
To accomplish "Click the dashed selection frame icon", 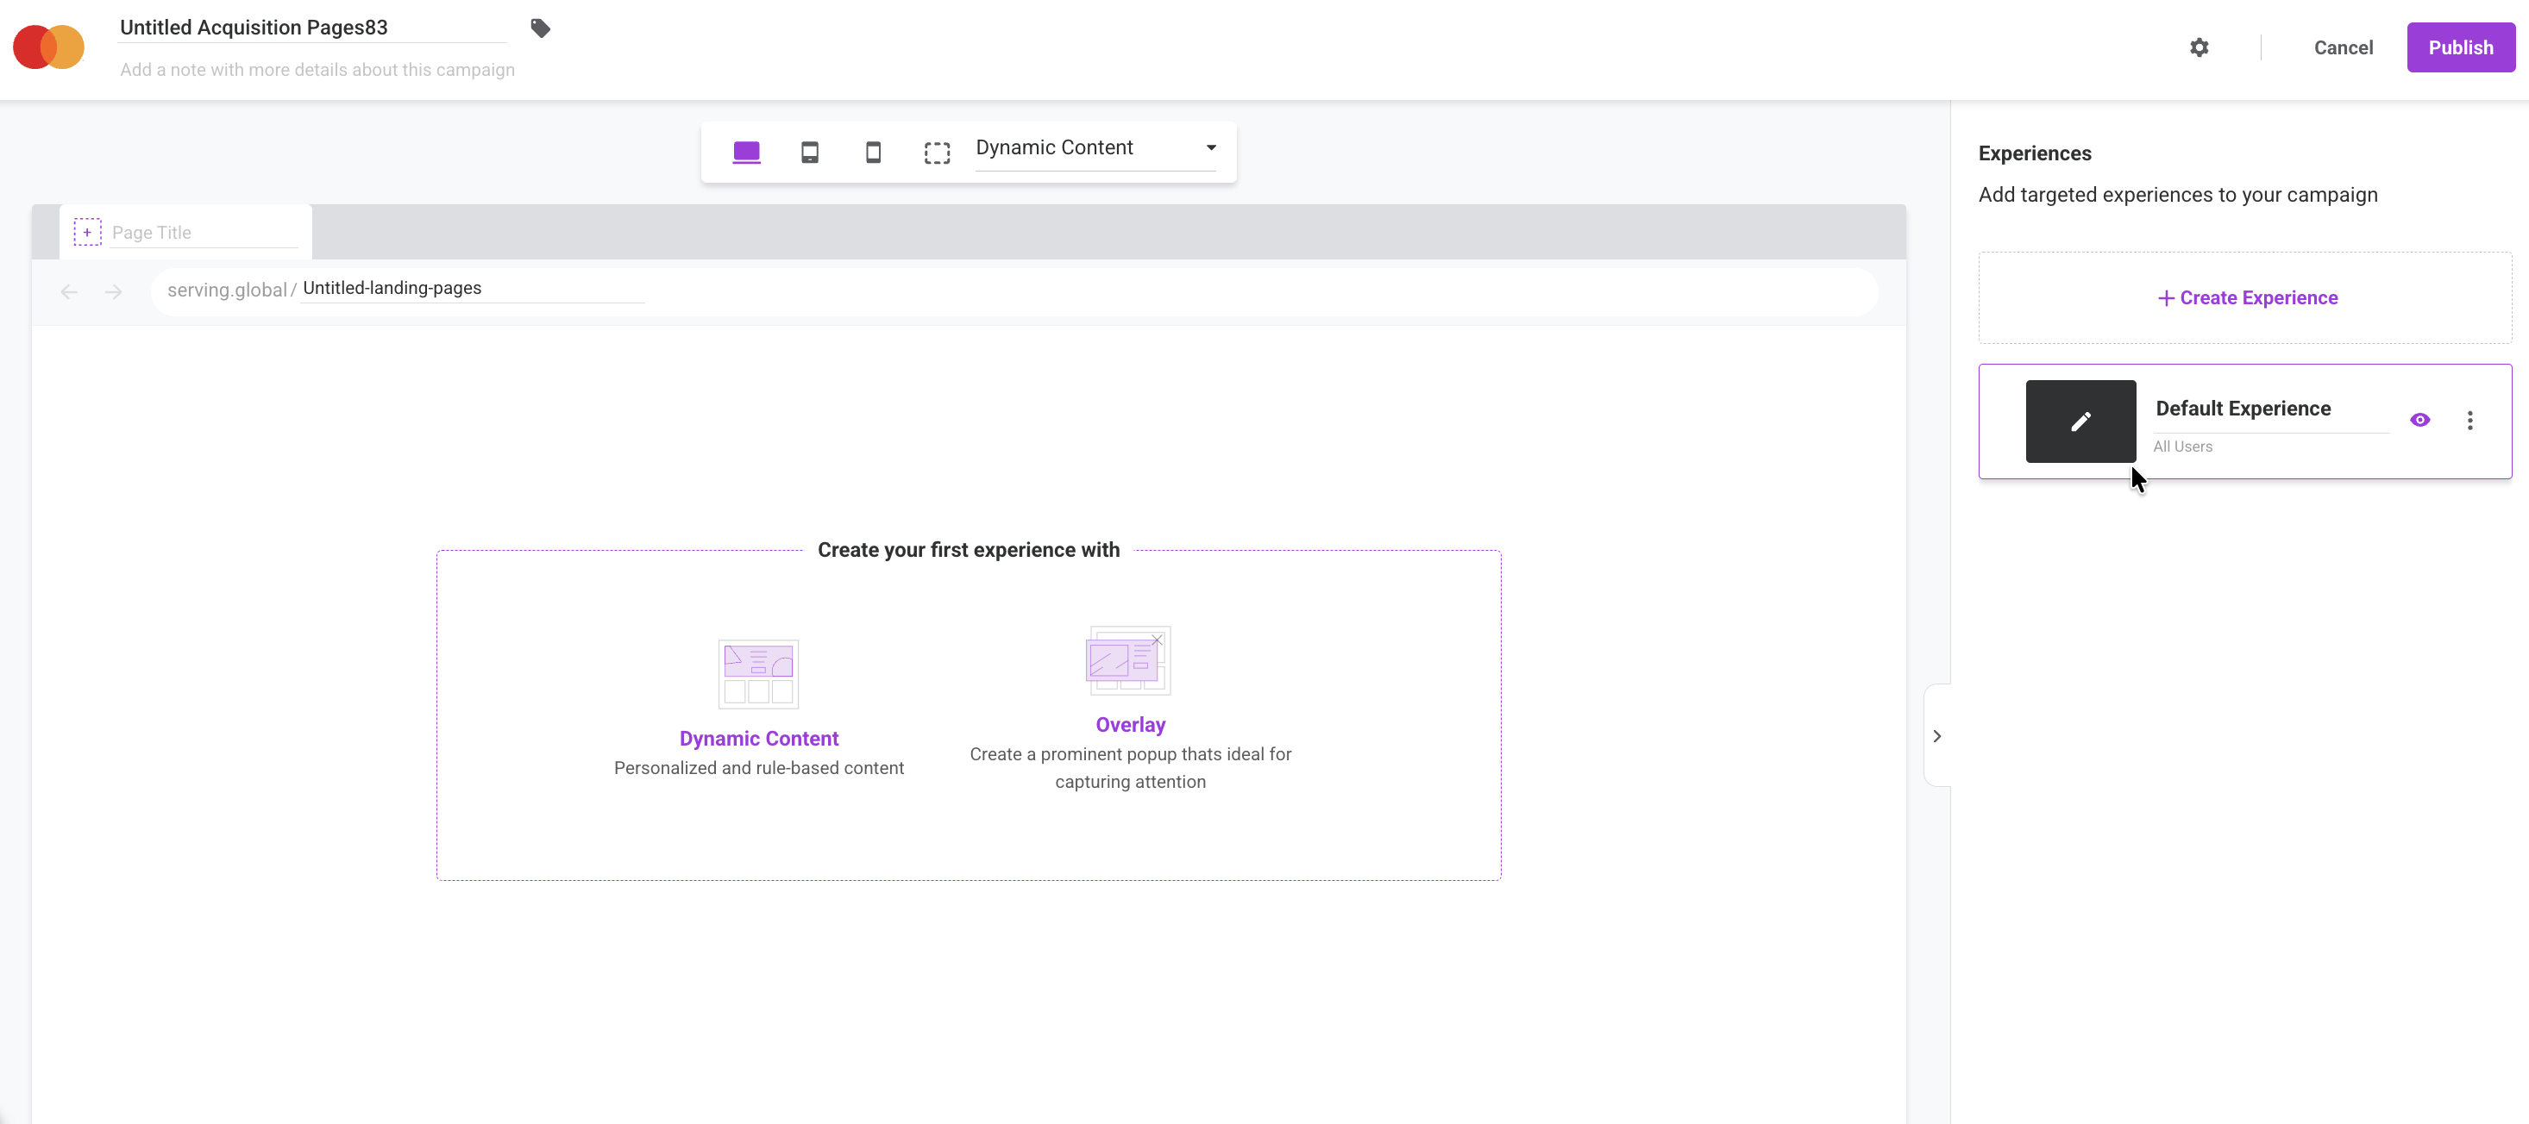I will [x=937, y=153].
